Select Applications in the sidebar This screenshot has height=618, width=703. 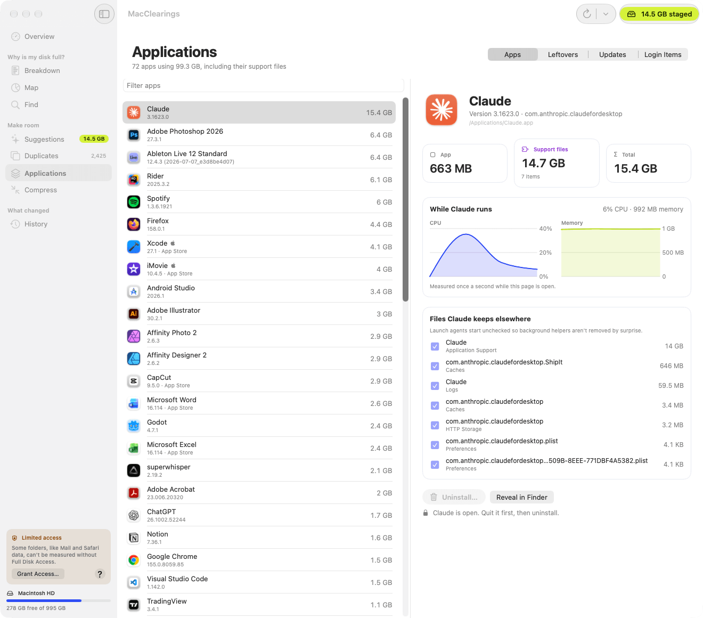point(59,173)
